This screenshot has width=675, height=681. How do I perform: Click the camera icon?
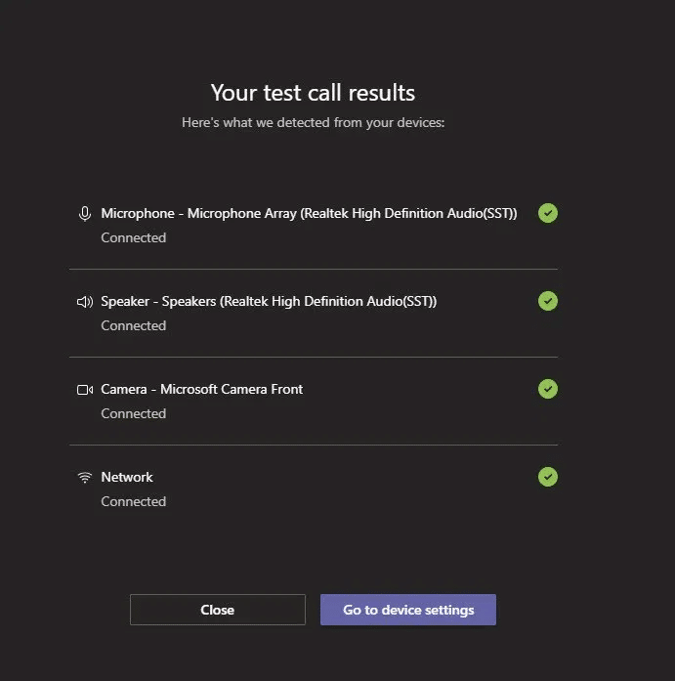[x=85, y=389]
